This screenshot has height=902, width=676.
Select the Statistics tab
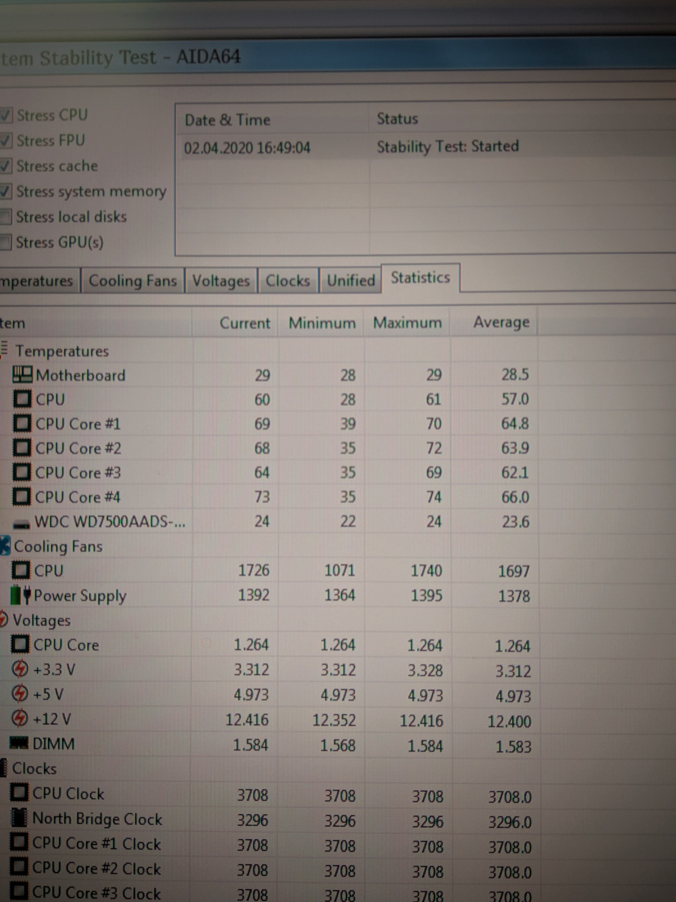pos(420,278)
